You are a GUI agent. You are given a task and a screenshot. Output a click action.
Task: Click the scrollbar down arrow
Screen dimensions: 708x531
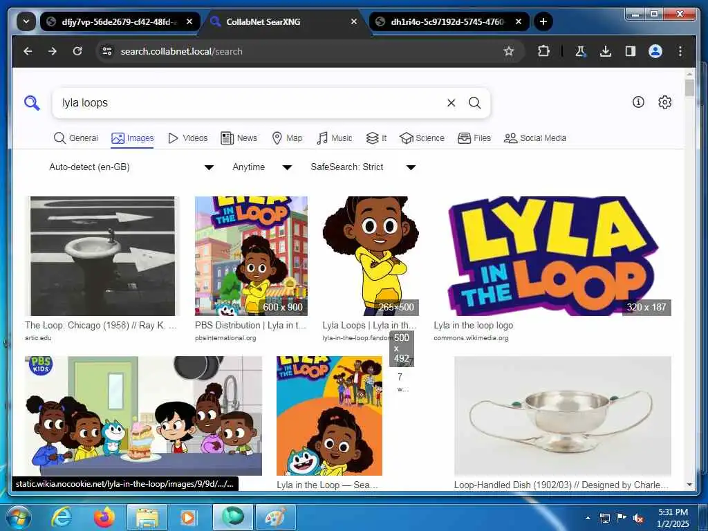(689, 485)
